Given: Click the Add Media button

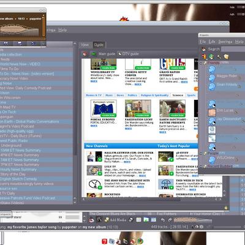Looking at the screenshot, I should tap(115, 220).
